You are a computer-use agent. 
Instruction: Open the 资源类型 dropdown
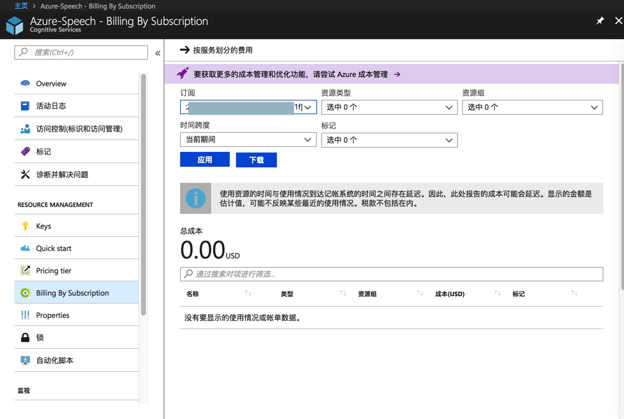click(389, 107)
